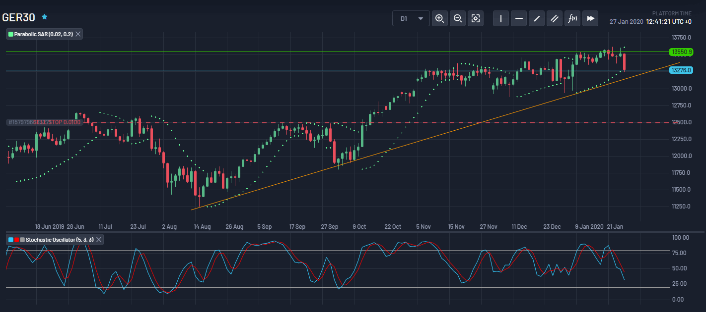Screen dimensions: 706x312
Task: Remove the Stochastic Oscillator indicator
Action: (98, 239)
